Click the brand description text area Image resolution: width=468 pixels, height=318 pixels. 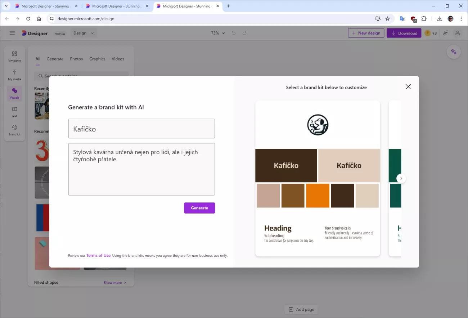141,169
